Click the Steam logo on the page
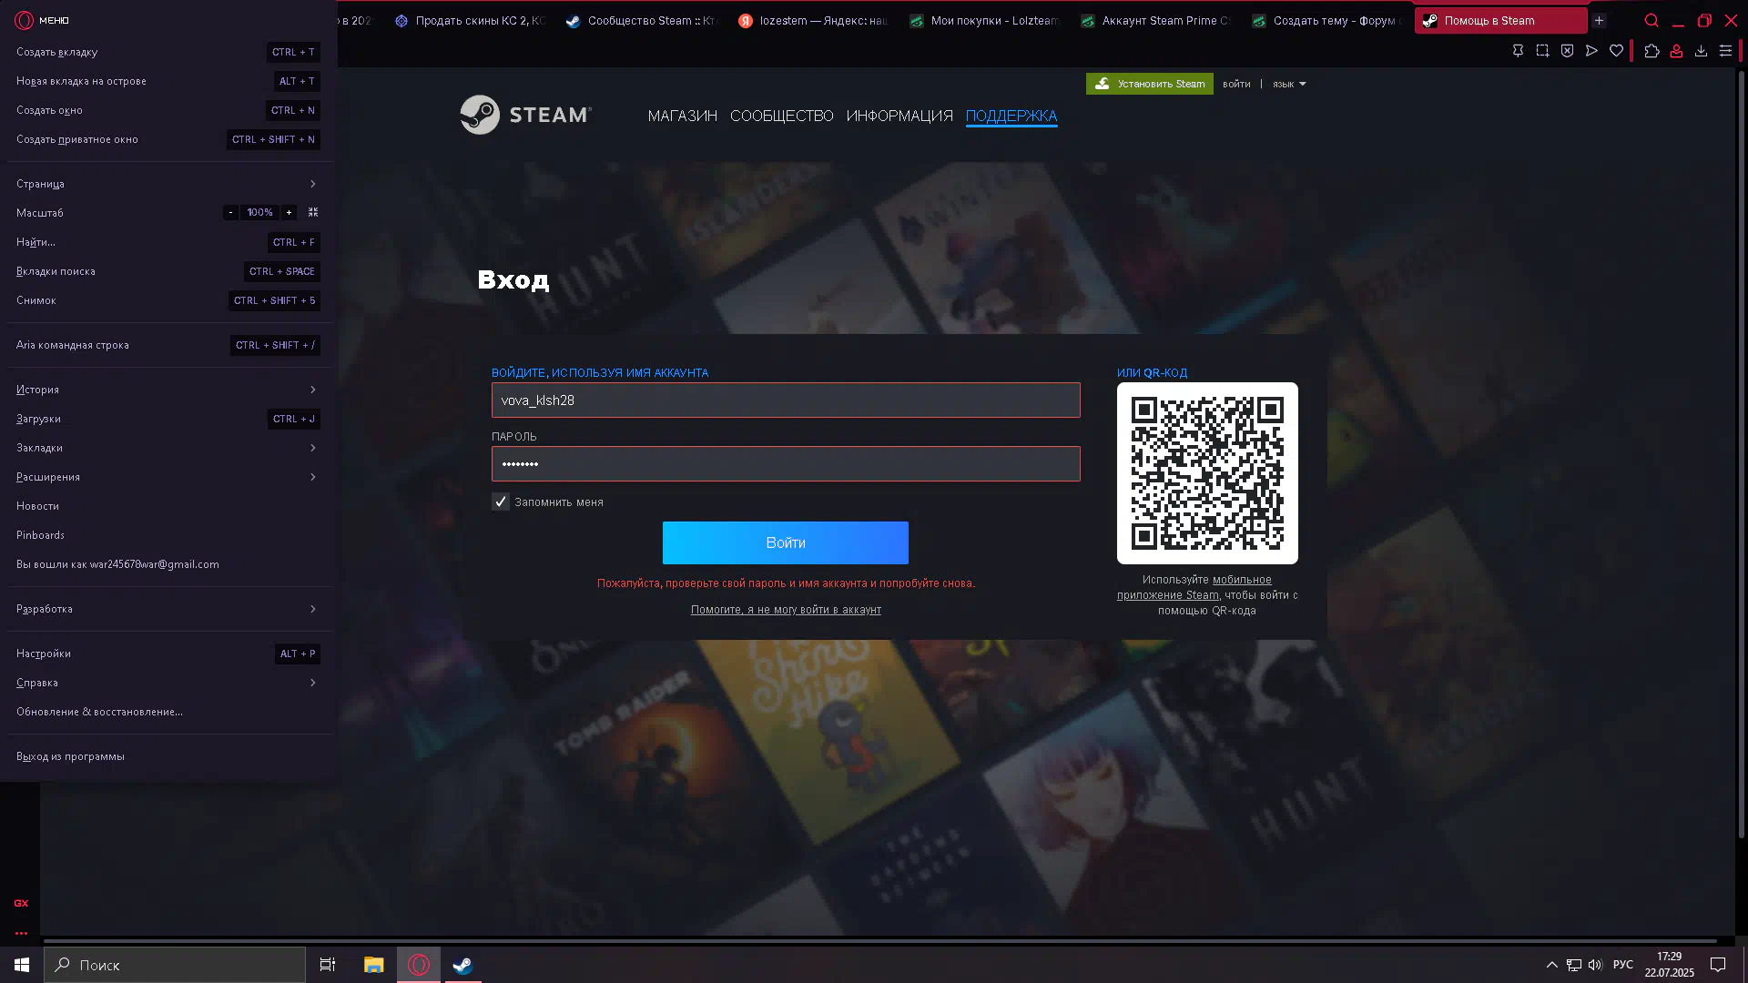This screenshot has width=1748, height=983. 526,115
